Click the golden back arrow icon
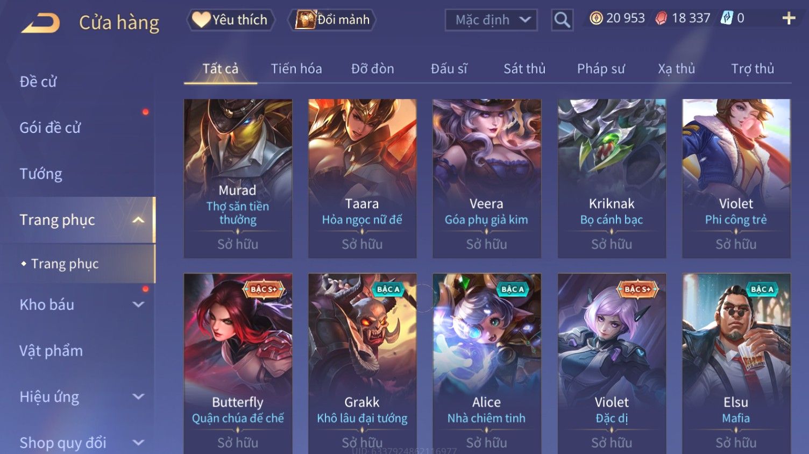This screenshot has width=809, height=454. point(40,23)
